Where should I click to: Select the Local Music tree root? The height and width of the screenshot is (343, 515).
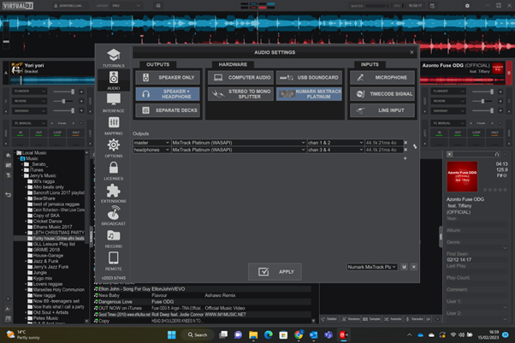coord(32,153)
